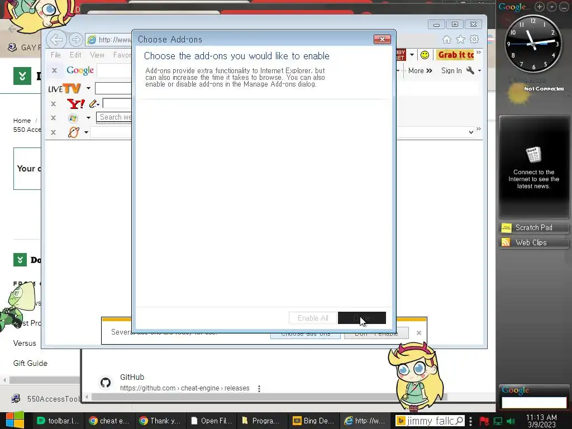Expand the bottom toolbar's dropdown chevron
This screenshot has width=572, height=429.
(471, 132)
